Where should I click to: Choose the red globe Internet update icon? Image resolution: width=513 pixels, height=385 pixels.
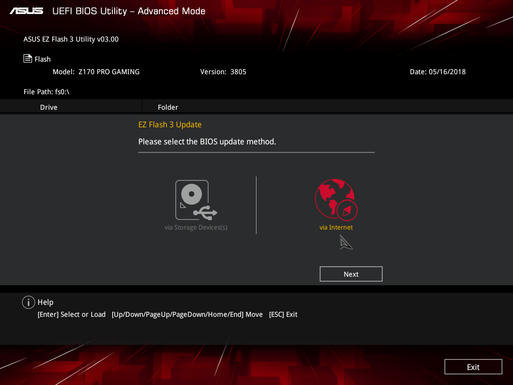pos(336,200)
